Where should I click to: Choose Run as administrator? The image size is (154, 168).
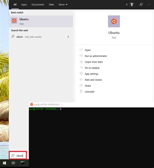tap(96, 56)
